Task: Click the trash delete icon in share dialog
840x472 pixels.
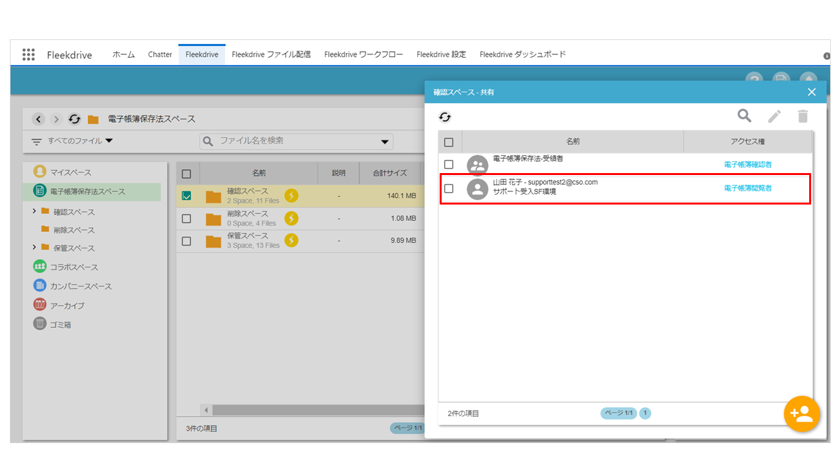Action: tap(803, 117)
